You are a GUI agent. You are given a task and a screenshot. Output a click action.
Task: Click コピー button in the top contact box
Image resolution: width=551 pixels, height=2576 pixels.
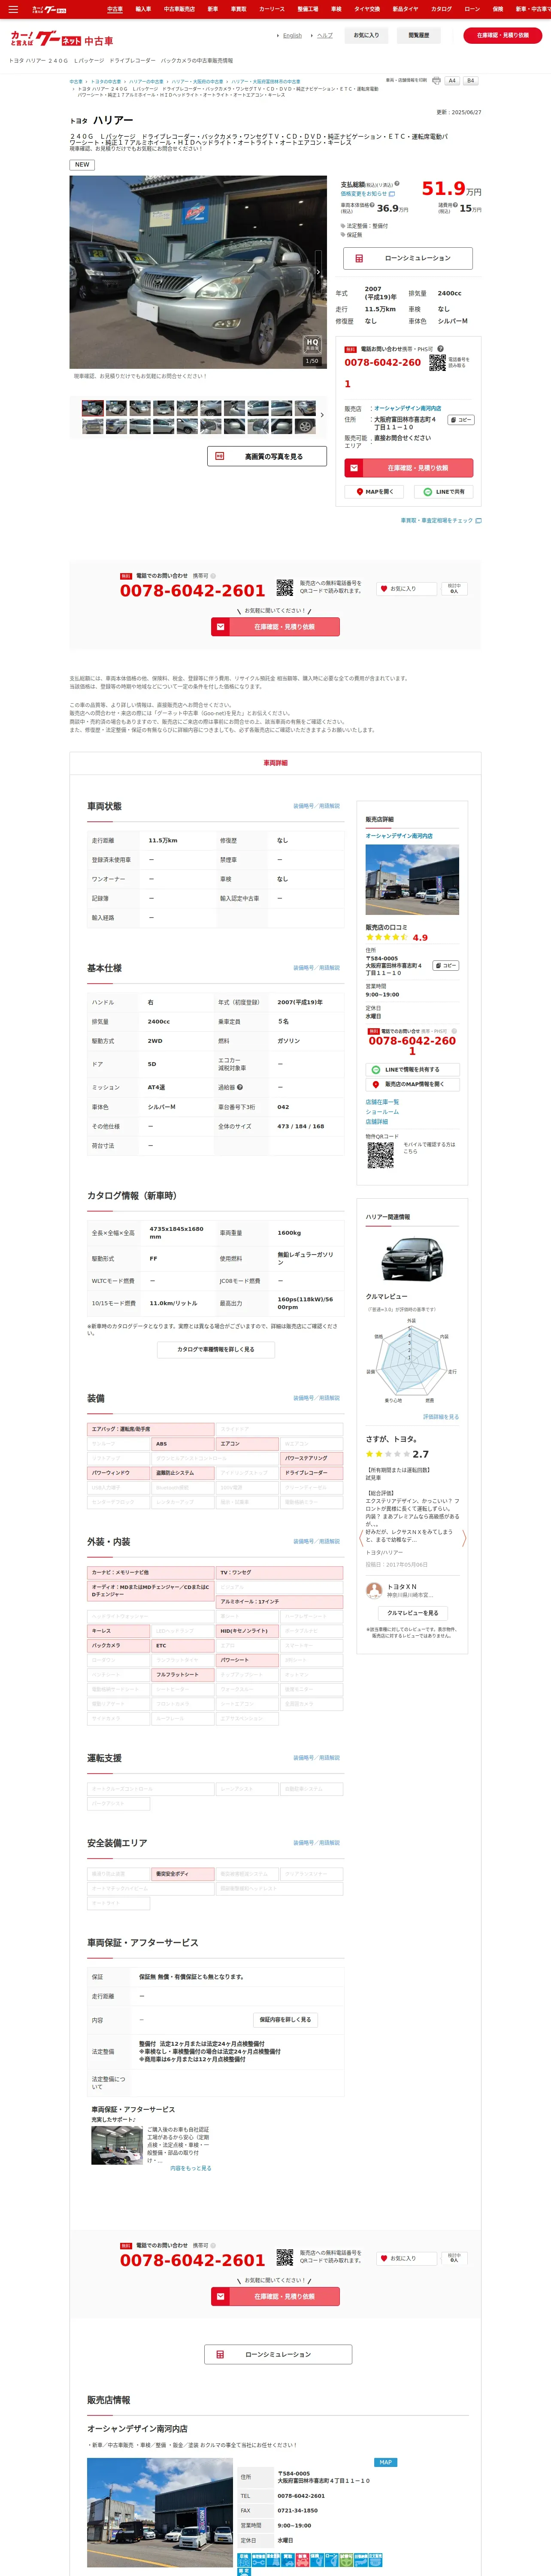point(460,420)
